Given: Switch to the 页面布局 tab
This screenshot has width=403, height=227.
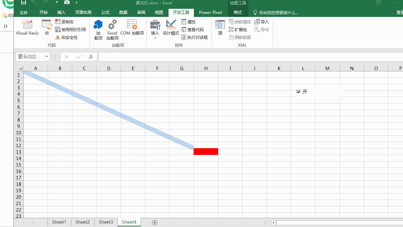Looking at the screenshot, I should coord(83,13).
